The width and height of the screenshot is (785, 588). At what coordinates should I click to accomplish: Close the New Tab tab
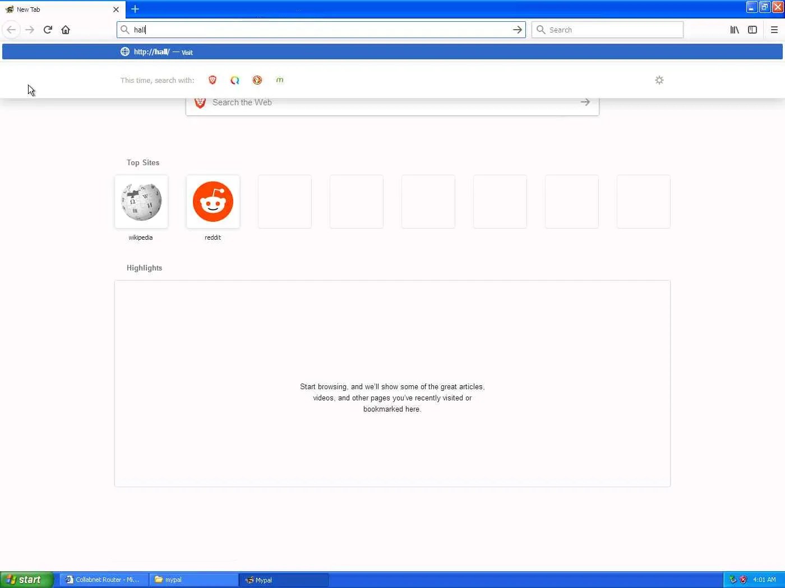coord(116,10)
